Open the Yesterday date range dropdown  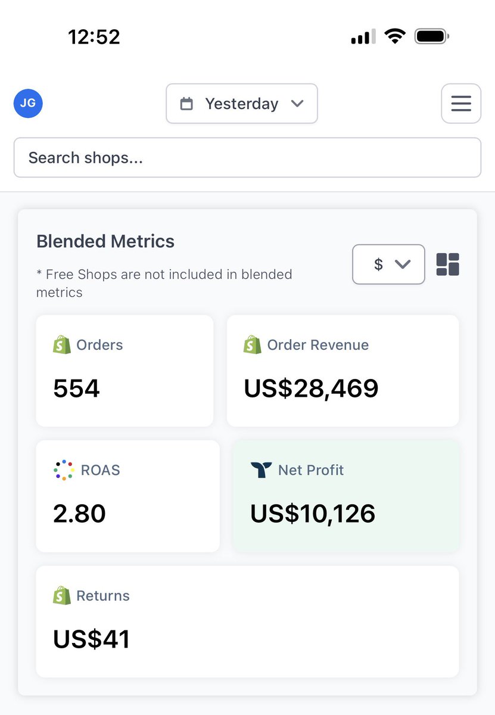pos(242,104)
